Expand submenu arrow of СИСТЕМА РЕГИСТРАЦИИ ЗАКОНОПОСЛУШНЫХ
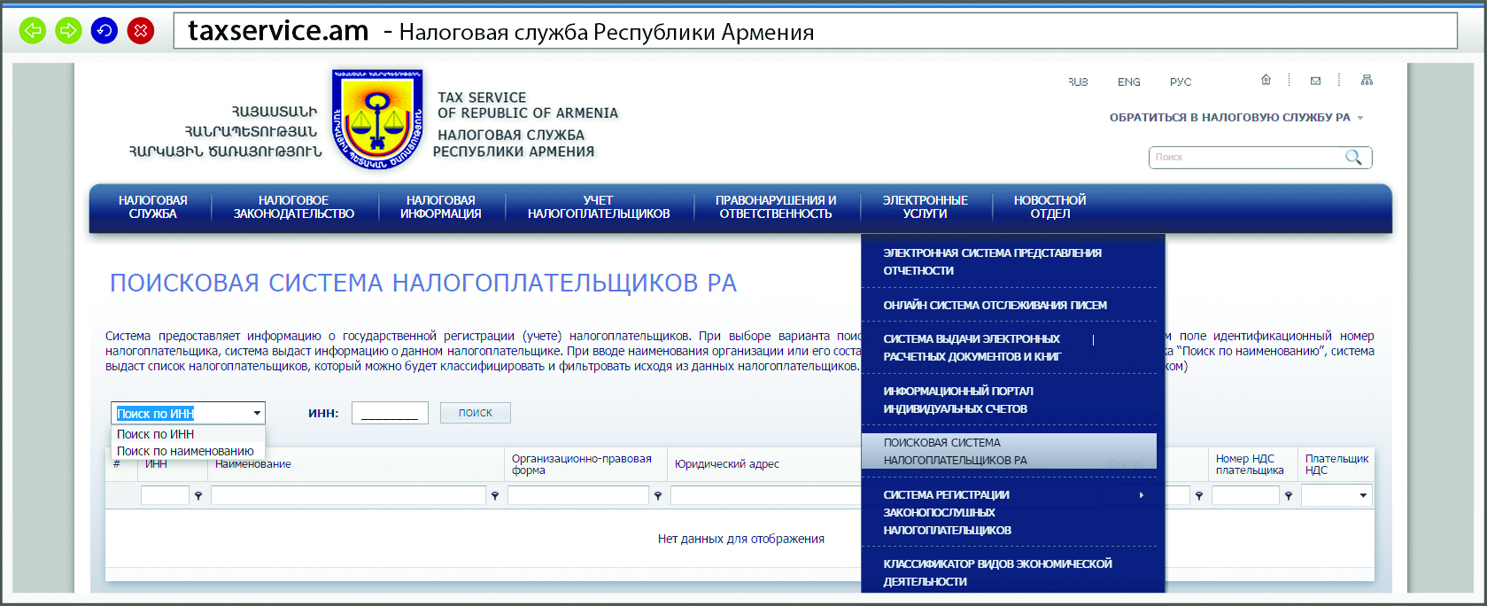Viewport: 1487px width, 606px height. (x=1142, y=495)
